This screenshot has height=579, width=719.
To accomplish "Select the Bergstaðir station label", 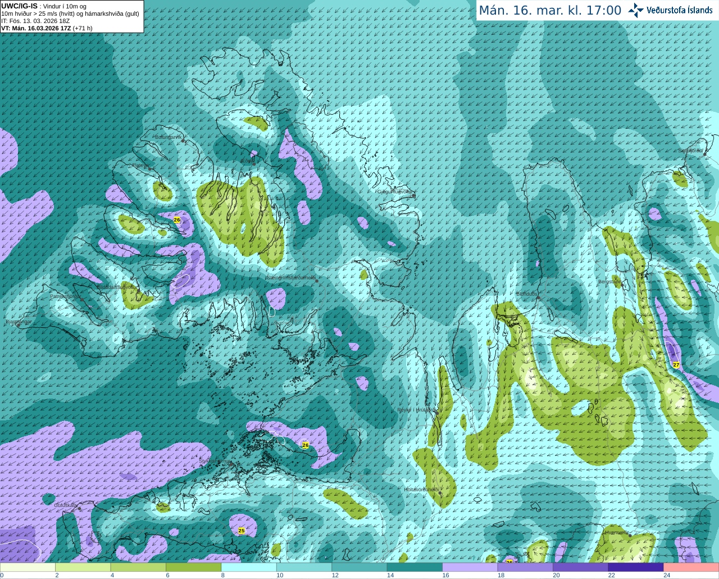I will (x=609, y=282).
